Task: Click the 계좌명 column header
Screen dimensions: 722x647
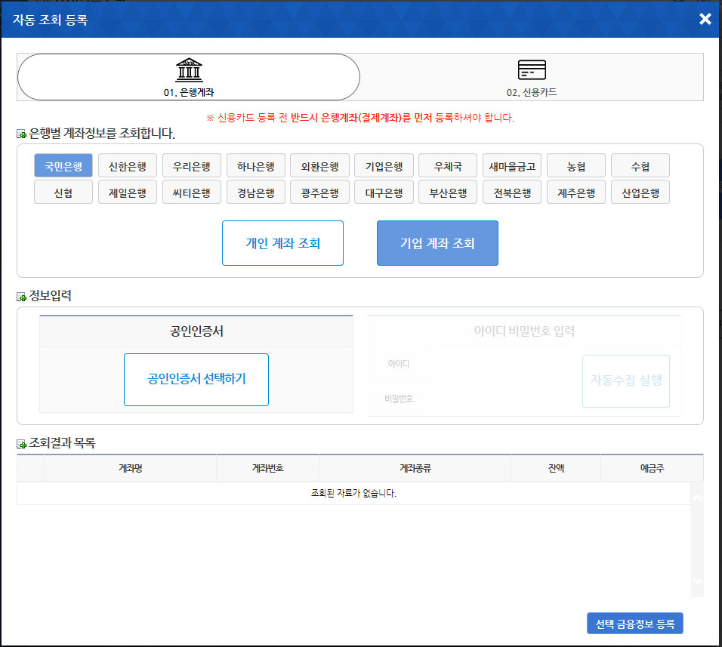Action: click(131, 468)
